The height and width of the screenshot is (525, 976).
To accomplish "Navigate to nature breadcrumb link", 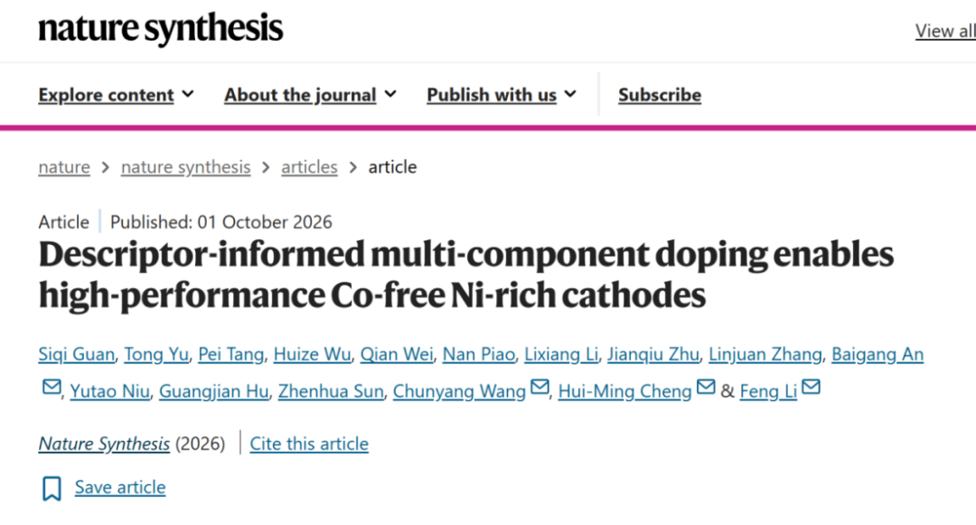I will 64,166.
